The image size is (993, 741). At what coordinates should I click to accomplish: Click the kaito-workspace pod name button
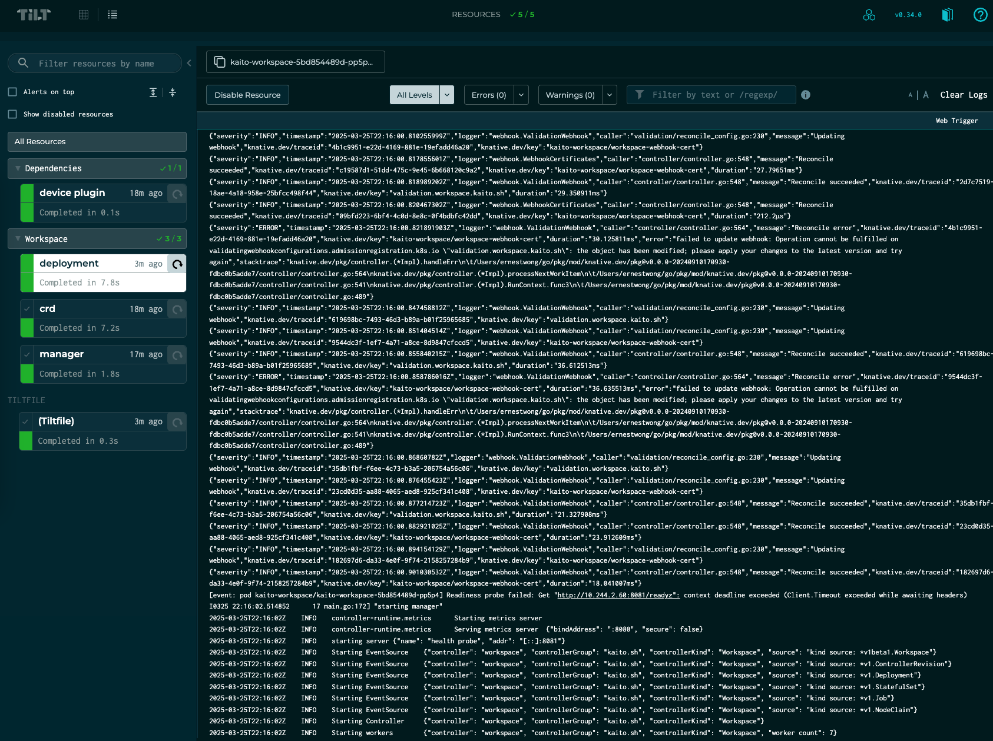[x=296, y=62]
